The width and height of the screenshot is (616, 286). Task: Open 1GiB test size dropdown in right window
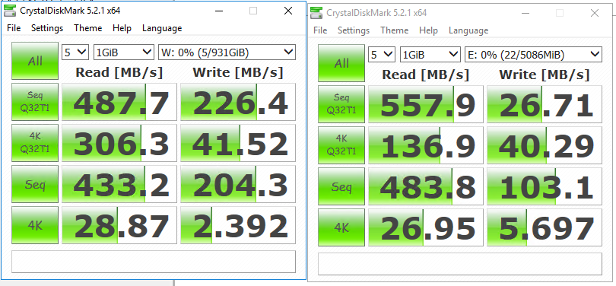tap(430, 54)
